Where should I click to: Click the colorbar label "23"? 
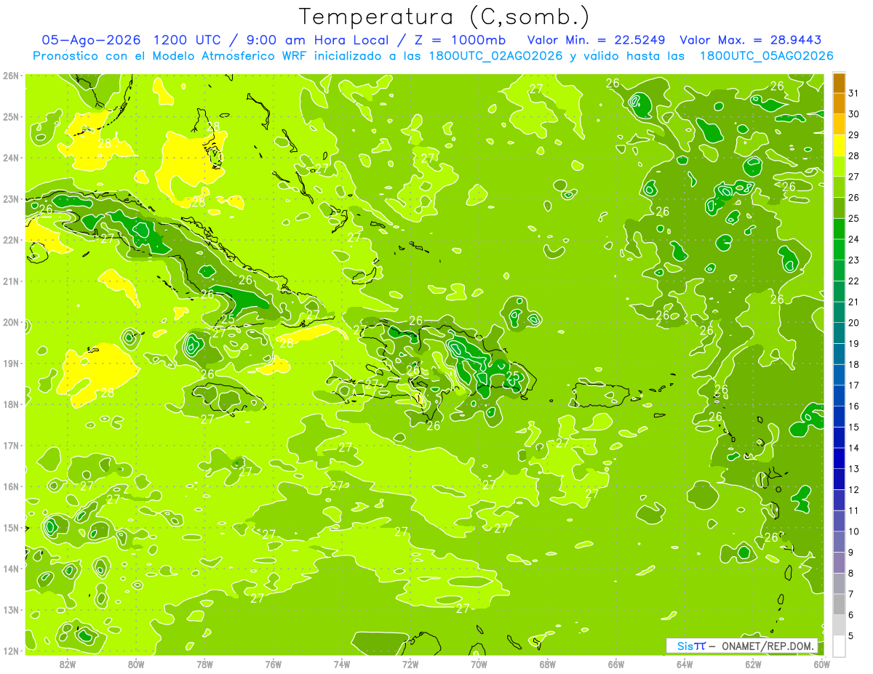854,260
